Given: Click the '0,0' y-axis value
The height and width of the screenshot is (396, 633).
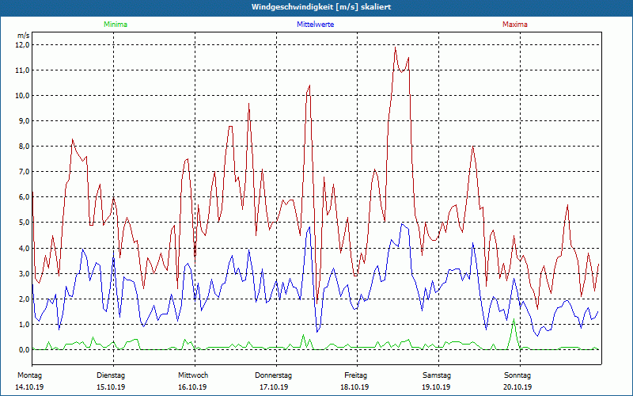Looking at the screenshot, I should tap(24, 350).
